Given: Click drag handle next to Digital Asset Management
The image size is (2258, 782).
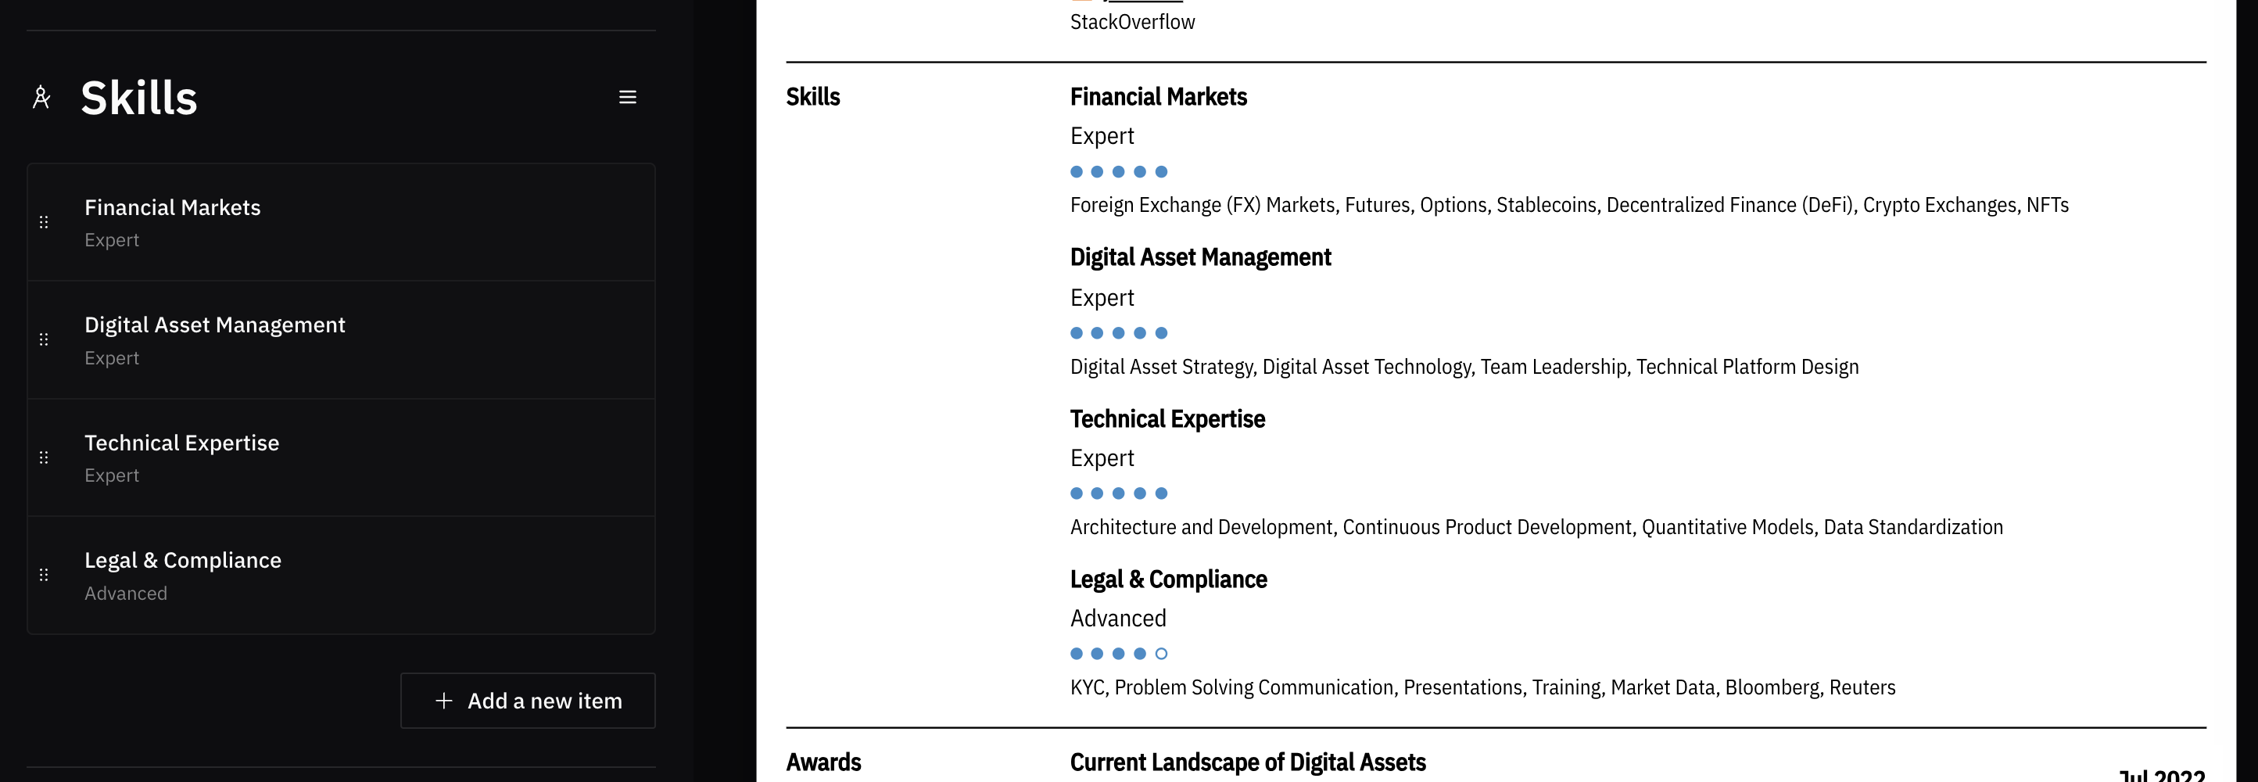Looking at the screenshot, I should coord(44,340).
